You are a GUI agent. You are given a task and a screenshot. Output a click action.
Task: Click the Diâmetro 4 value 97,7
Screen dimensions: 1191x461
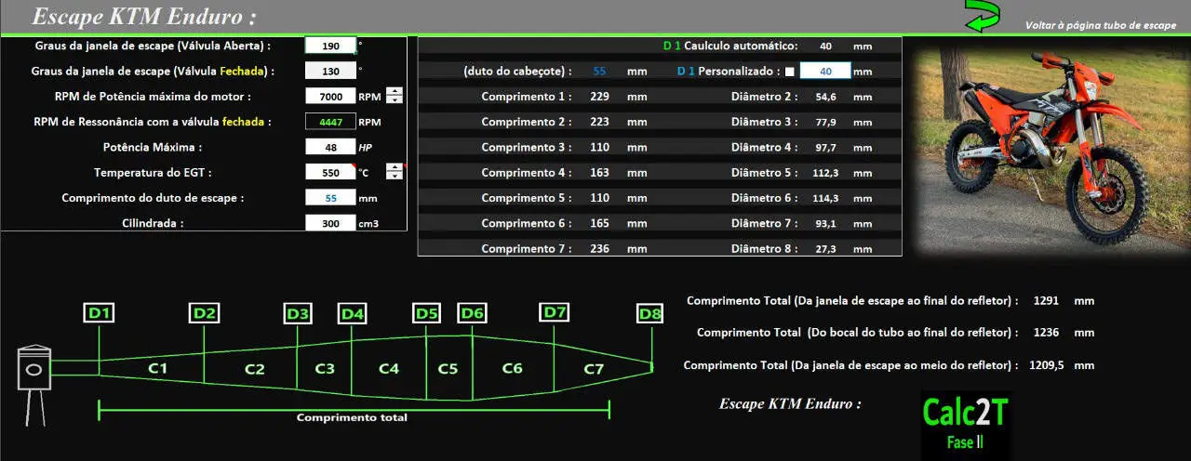(x=825, y=147)
